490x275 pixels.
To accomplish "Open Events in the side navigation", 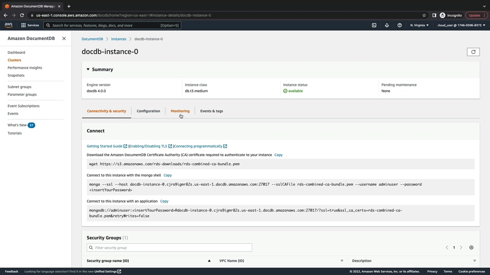I will (x=13, y=113).
